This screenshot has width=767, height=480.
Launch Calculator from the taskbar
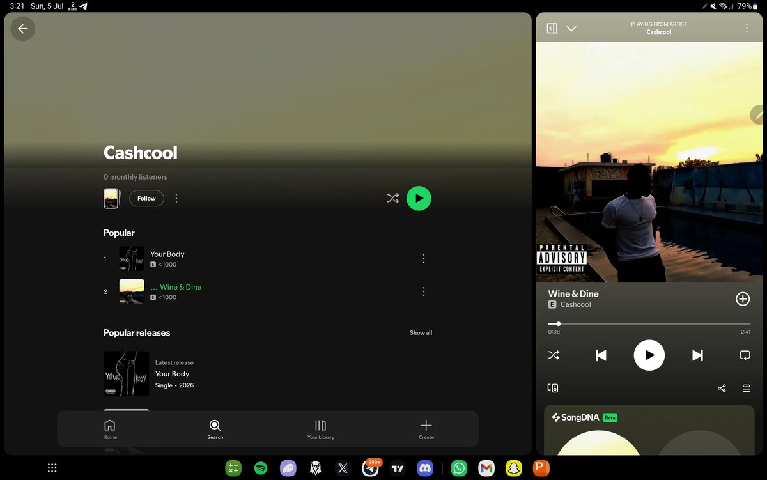click(233, 468)
